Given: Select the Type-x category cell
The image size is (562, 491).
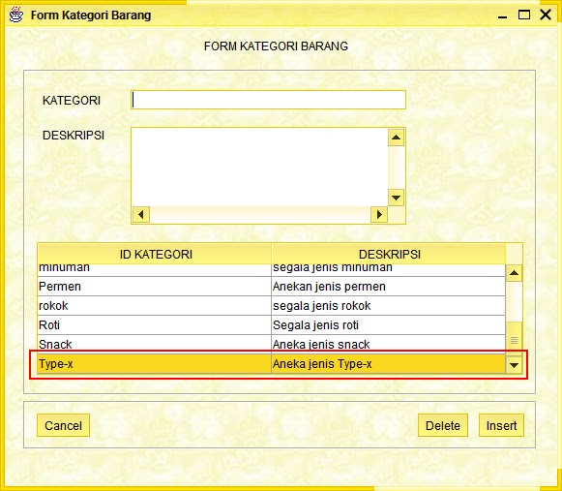Looking at the screenshot, I should [x=155, y=364].
